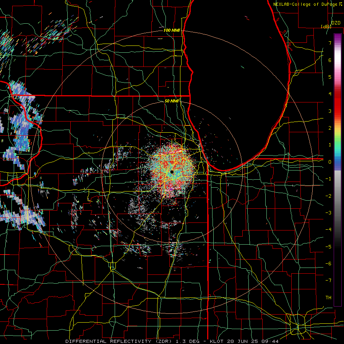The height and width of the screenshot is (344, 344).
Task: Click the scale value "5" label
Action: point(330,77)
